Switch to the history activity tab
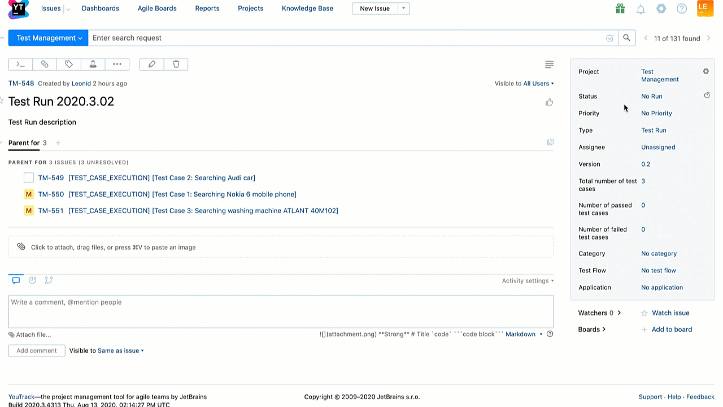 tap(32, 280)
